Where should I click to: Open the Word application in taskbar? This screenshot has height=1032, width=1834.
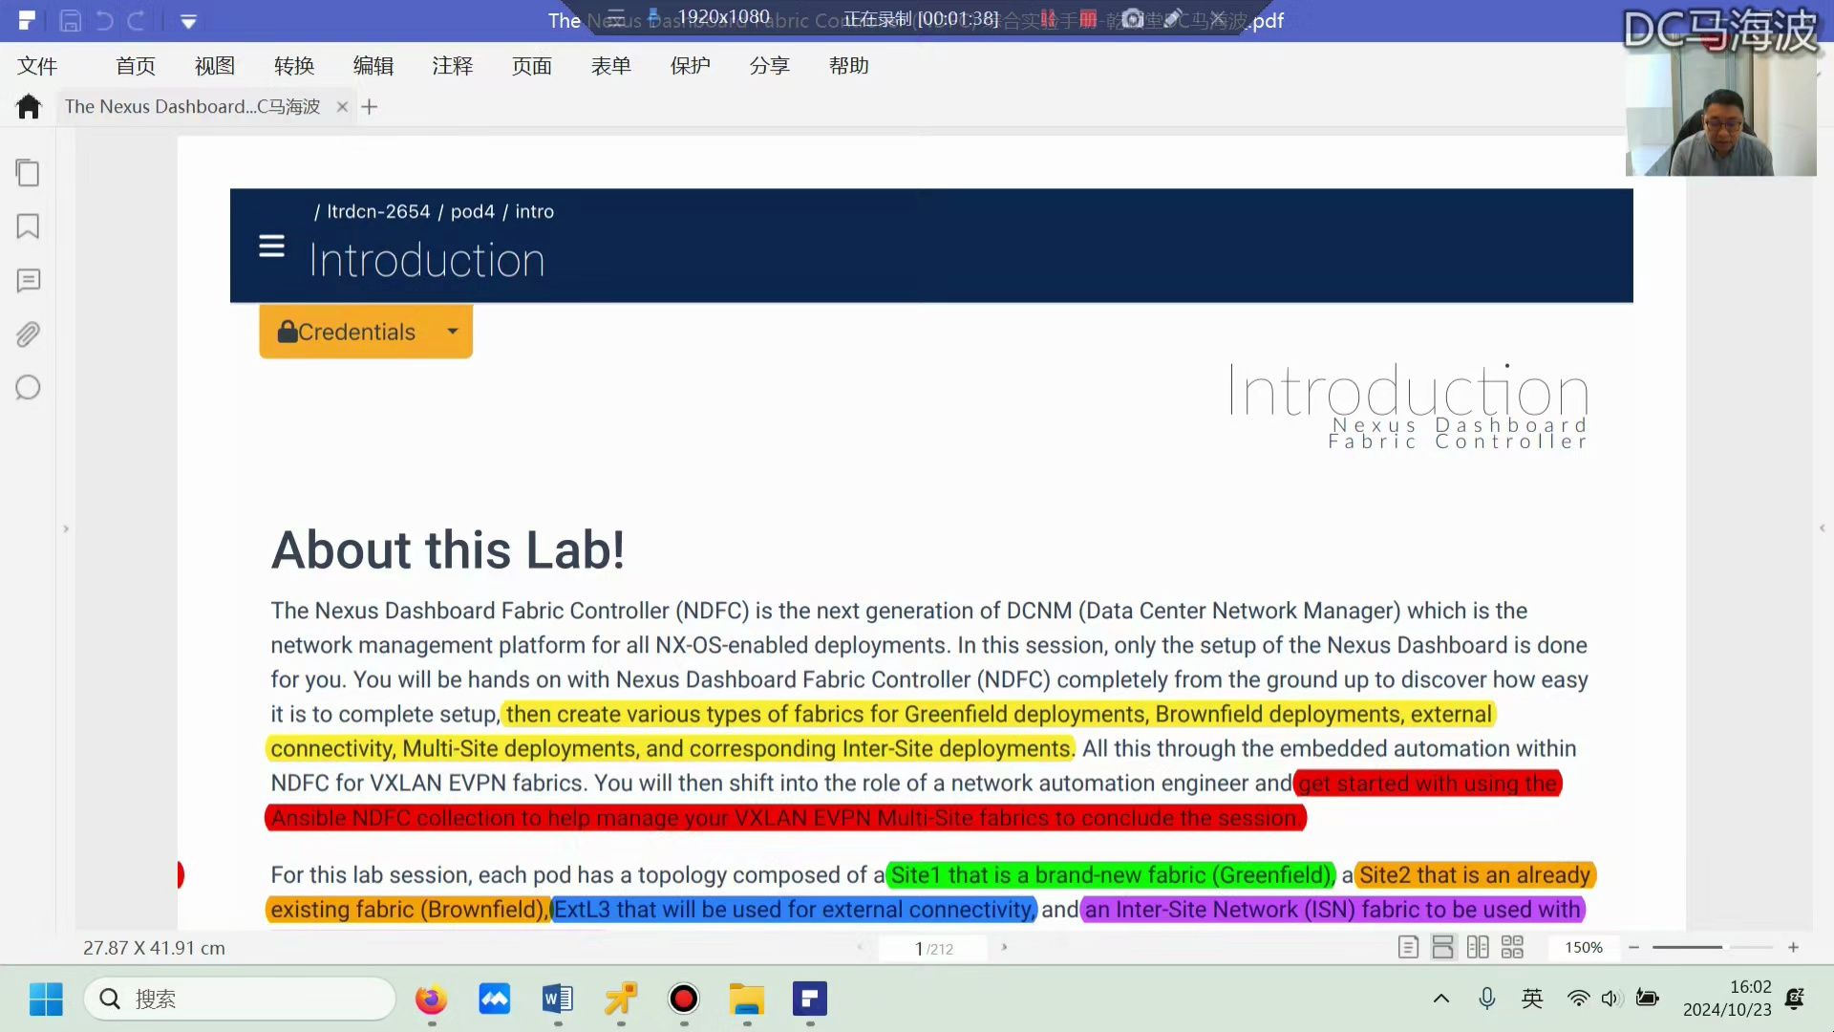click(558, 1000)
